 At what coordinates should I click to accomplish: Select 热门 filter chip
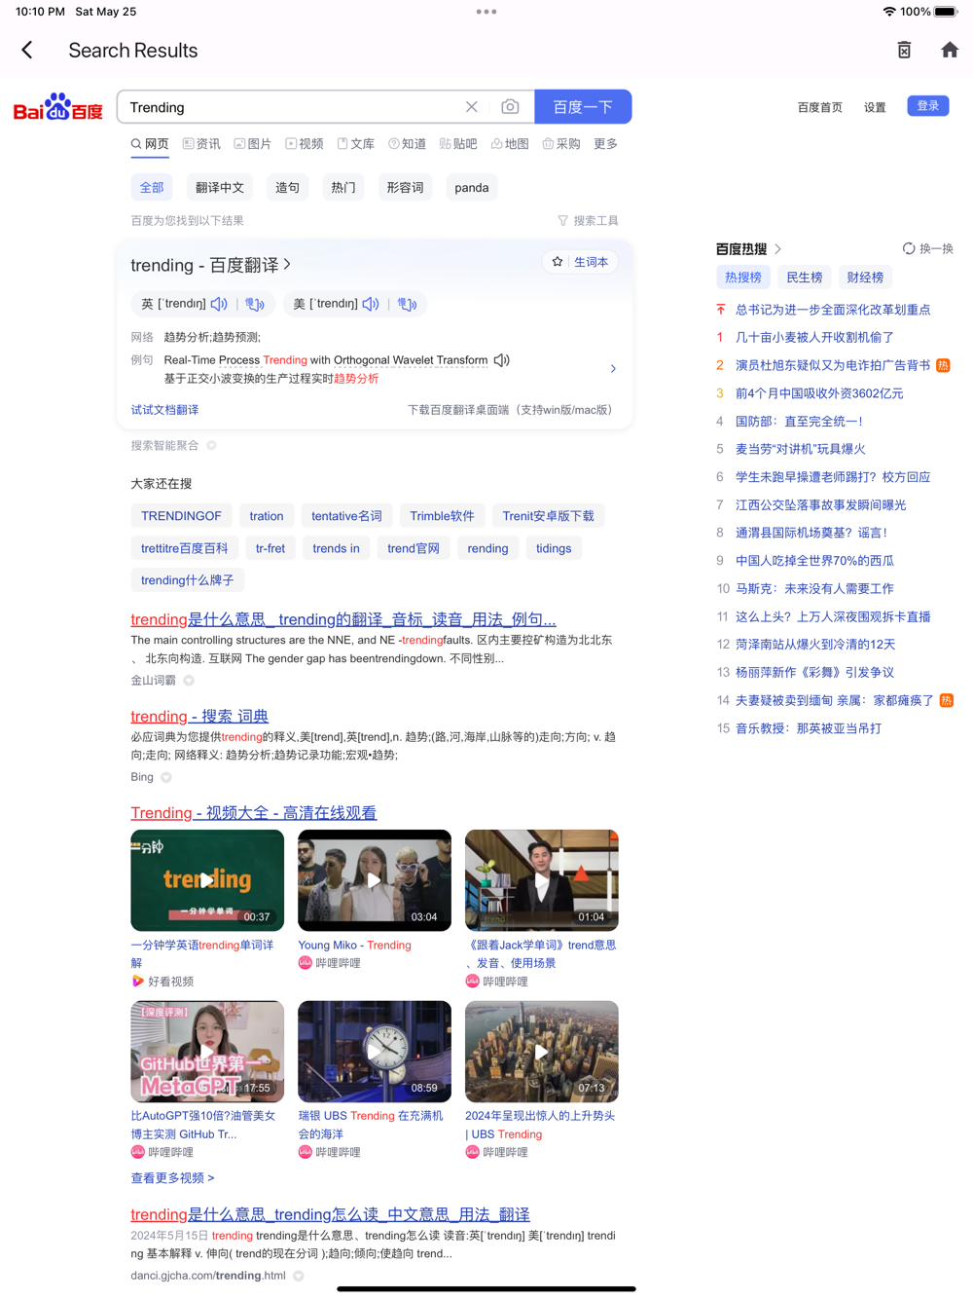pyautogui.click(x=343, y=188)
